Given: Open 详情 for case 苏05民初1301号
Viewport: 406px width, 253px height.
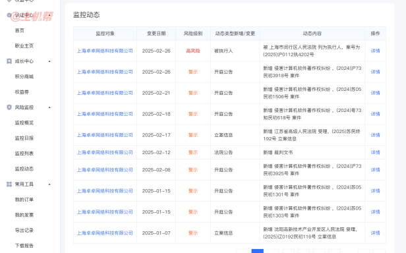Looking at the screenshot, I should [x=375, y=191].
